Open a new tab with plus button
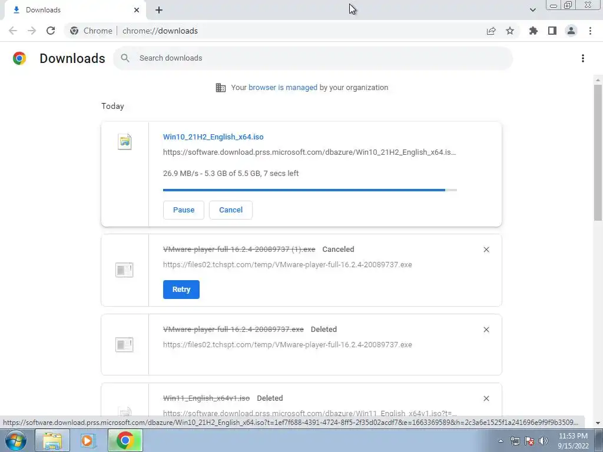 point(159,10)
